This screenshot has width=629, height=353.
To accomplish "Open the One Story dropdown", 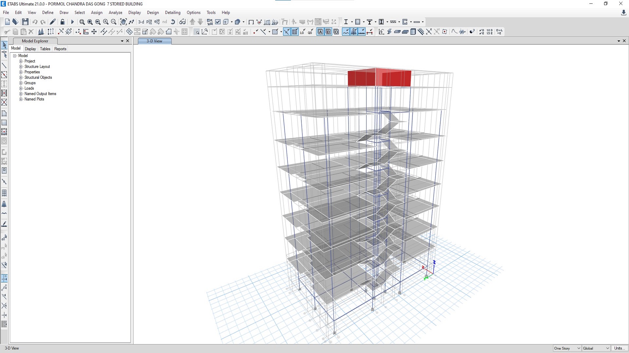I will tap(567, 348).
